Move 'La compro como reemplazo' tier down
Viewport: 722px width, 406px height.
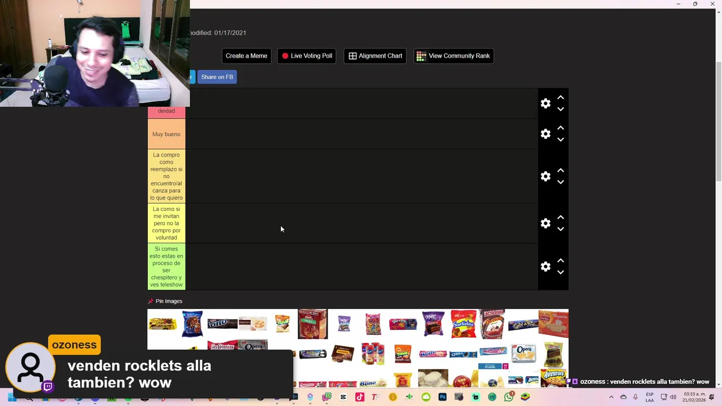[561, 182]
